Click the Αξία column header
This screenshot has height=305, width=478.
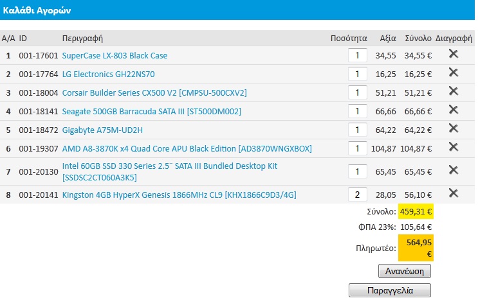388,39
